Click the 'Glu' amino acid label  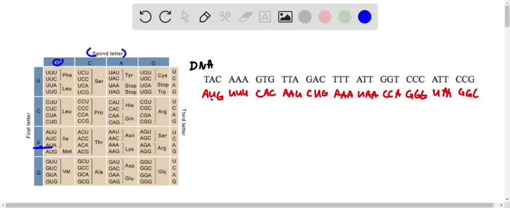click(x=129, y=179)
